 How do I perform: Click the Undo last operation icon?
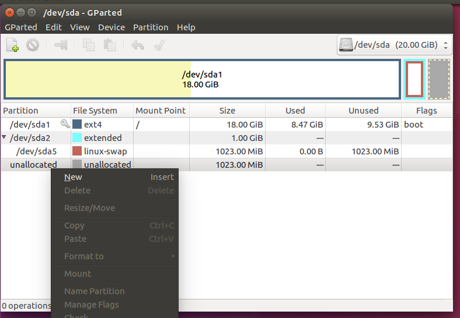tap(138, 45)
